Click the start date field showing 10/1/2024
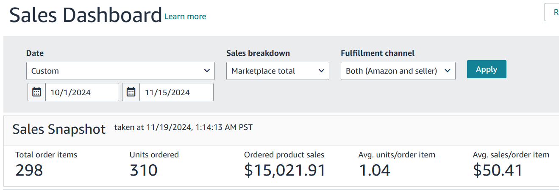 click(82, 92)
